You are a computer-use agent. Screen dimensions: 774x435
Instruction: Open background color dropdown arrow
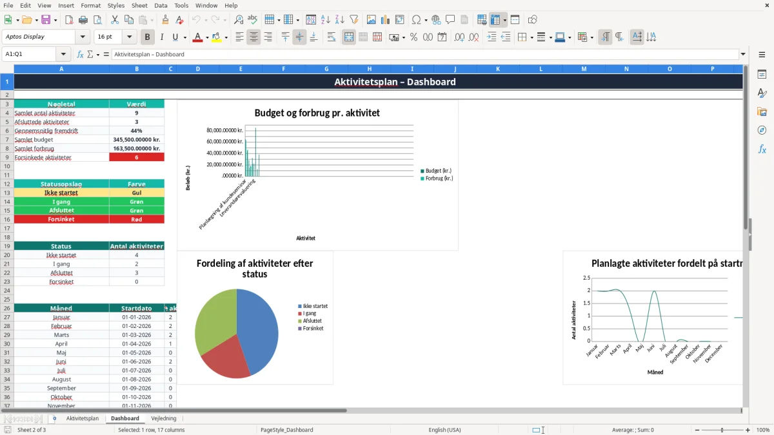226,37
